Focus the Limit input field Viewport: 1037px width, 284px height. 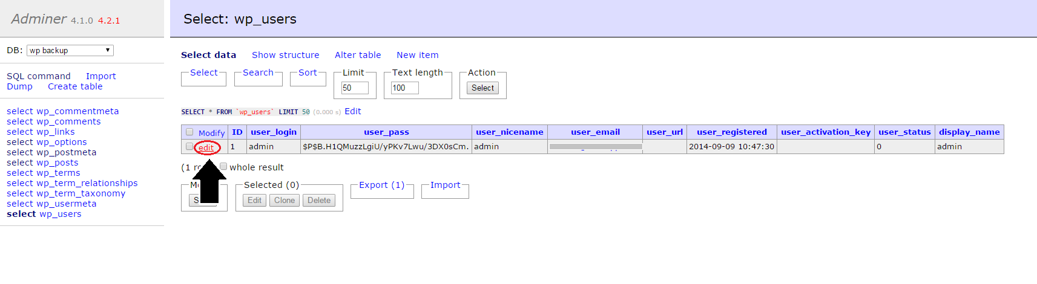[355, 88]
